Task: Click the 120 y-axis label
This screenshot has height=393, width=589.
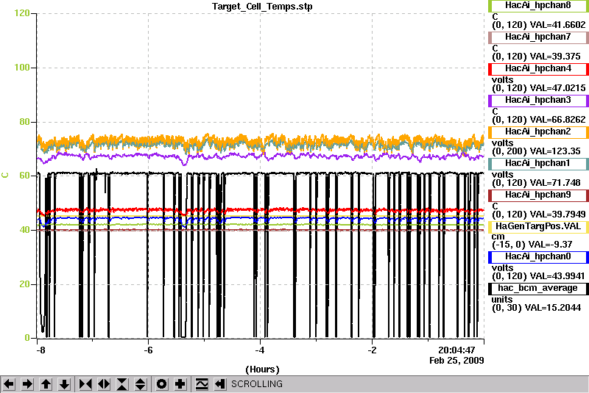Action: point(22,13)
